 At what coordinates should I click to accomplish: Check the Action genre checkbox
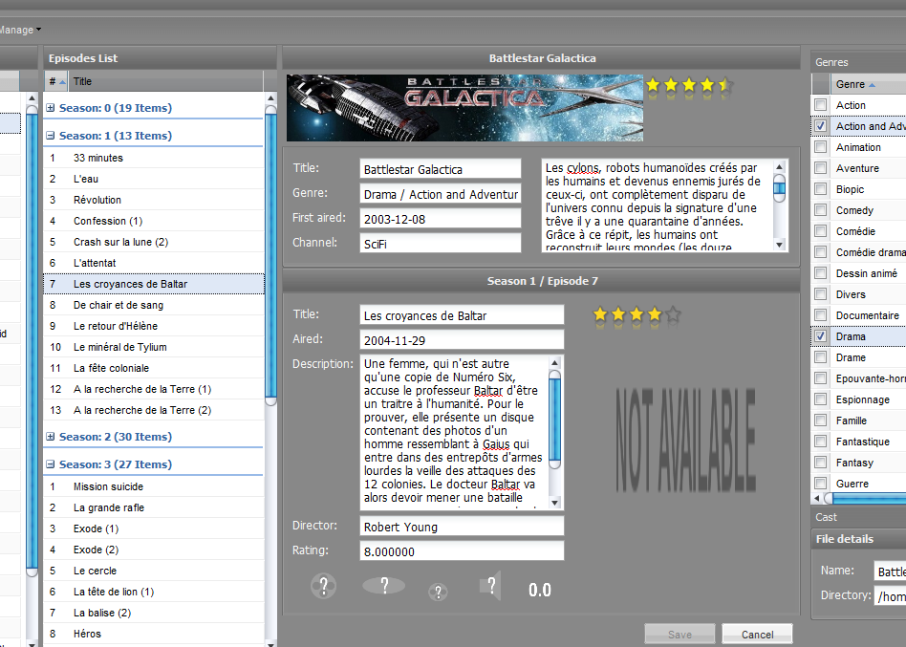821,105
